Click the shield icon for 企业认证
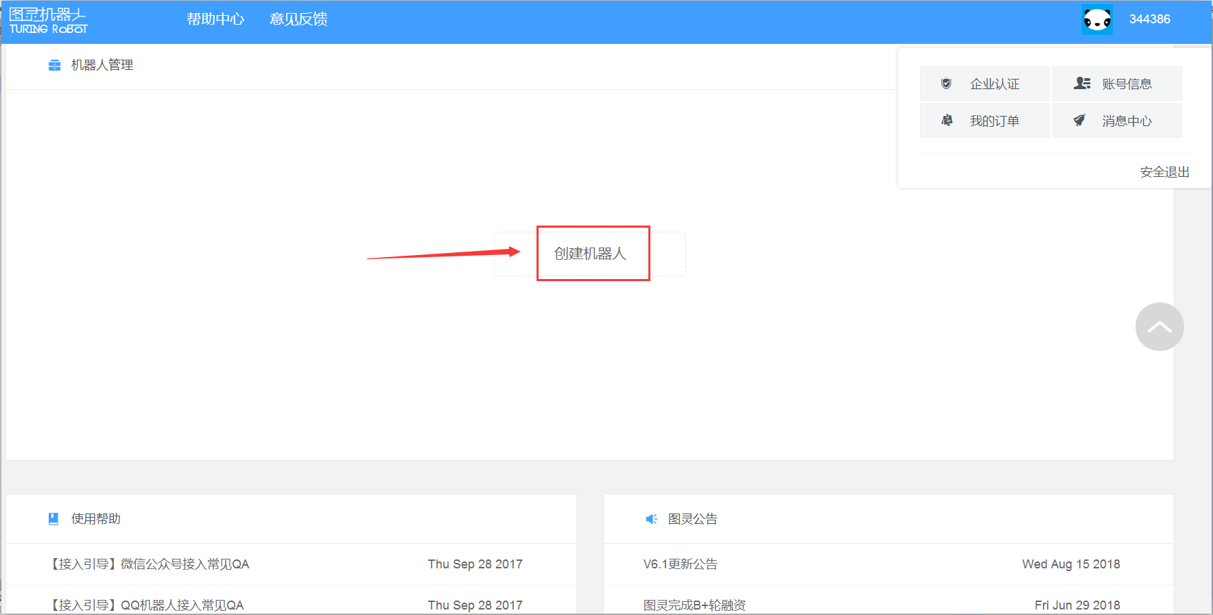Image resolution: width=1213 pixels, height=615 pixels. (x=946, y=84)
